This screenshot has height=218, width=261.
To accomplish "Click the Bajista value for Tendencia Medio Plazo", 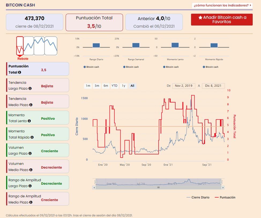I will point(47,102).
